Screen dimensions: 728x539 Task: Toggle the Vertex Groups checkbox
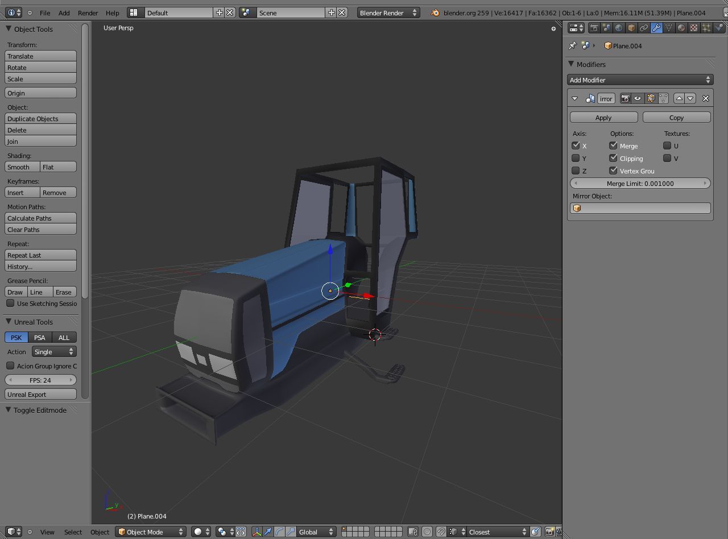(x=613, y=171)
